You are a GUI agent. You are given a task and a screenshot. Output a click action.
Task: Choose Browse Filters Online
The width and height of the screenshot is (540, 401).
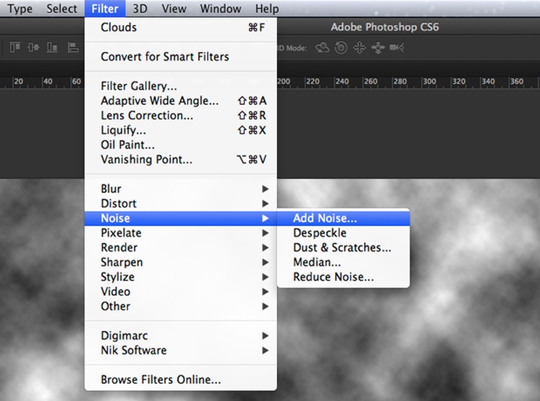(x=181, y=380)
